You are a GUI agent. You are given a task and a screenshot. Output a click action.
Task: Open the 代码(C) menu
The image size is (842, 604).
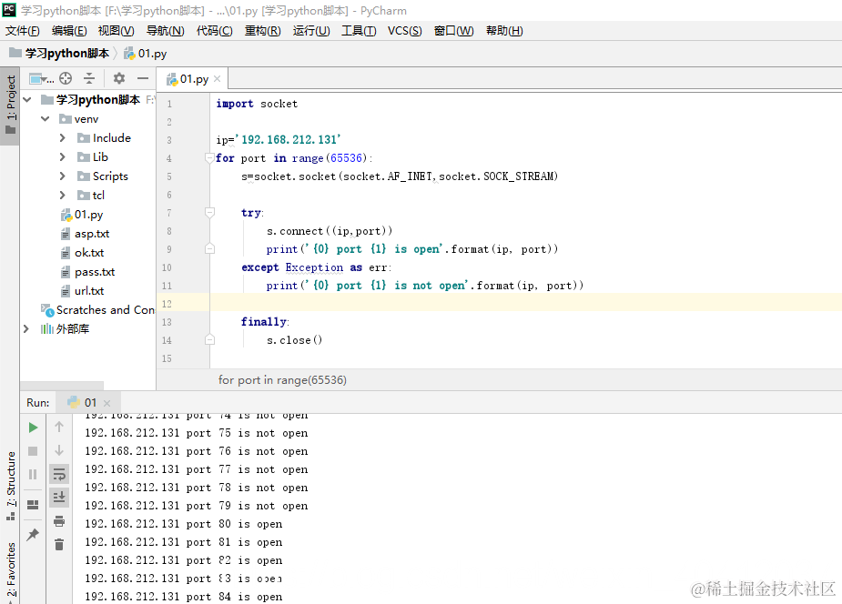[214, 31]
